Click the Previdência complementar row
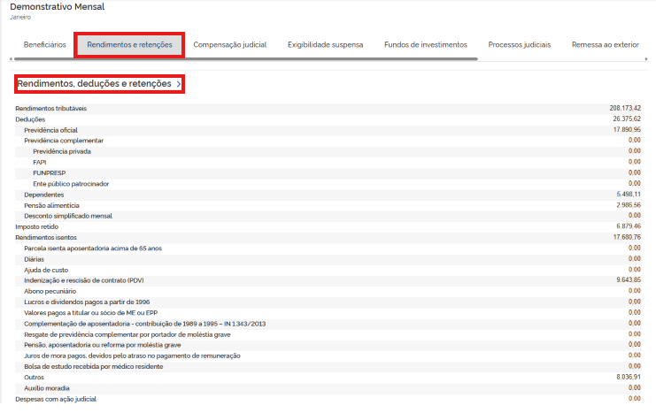656x413 pixels. click(328, 141)
